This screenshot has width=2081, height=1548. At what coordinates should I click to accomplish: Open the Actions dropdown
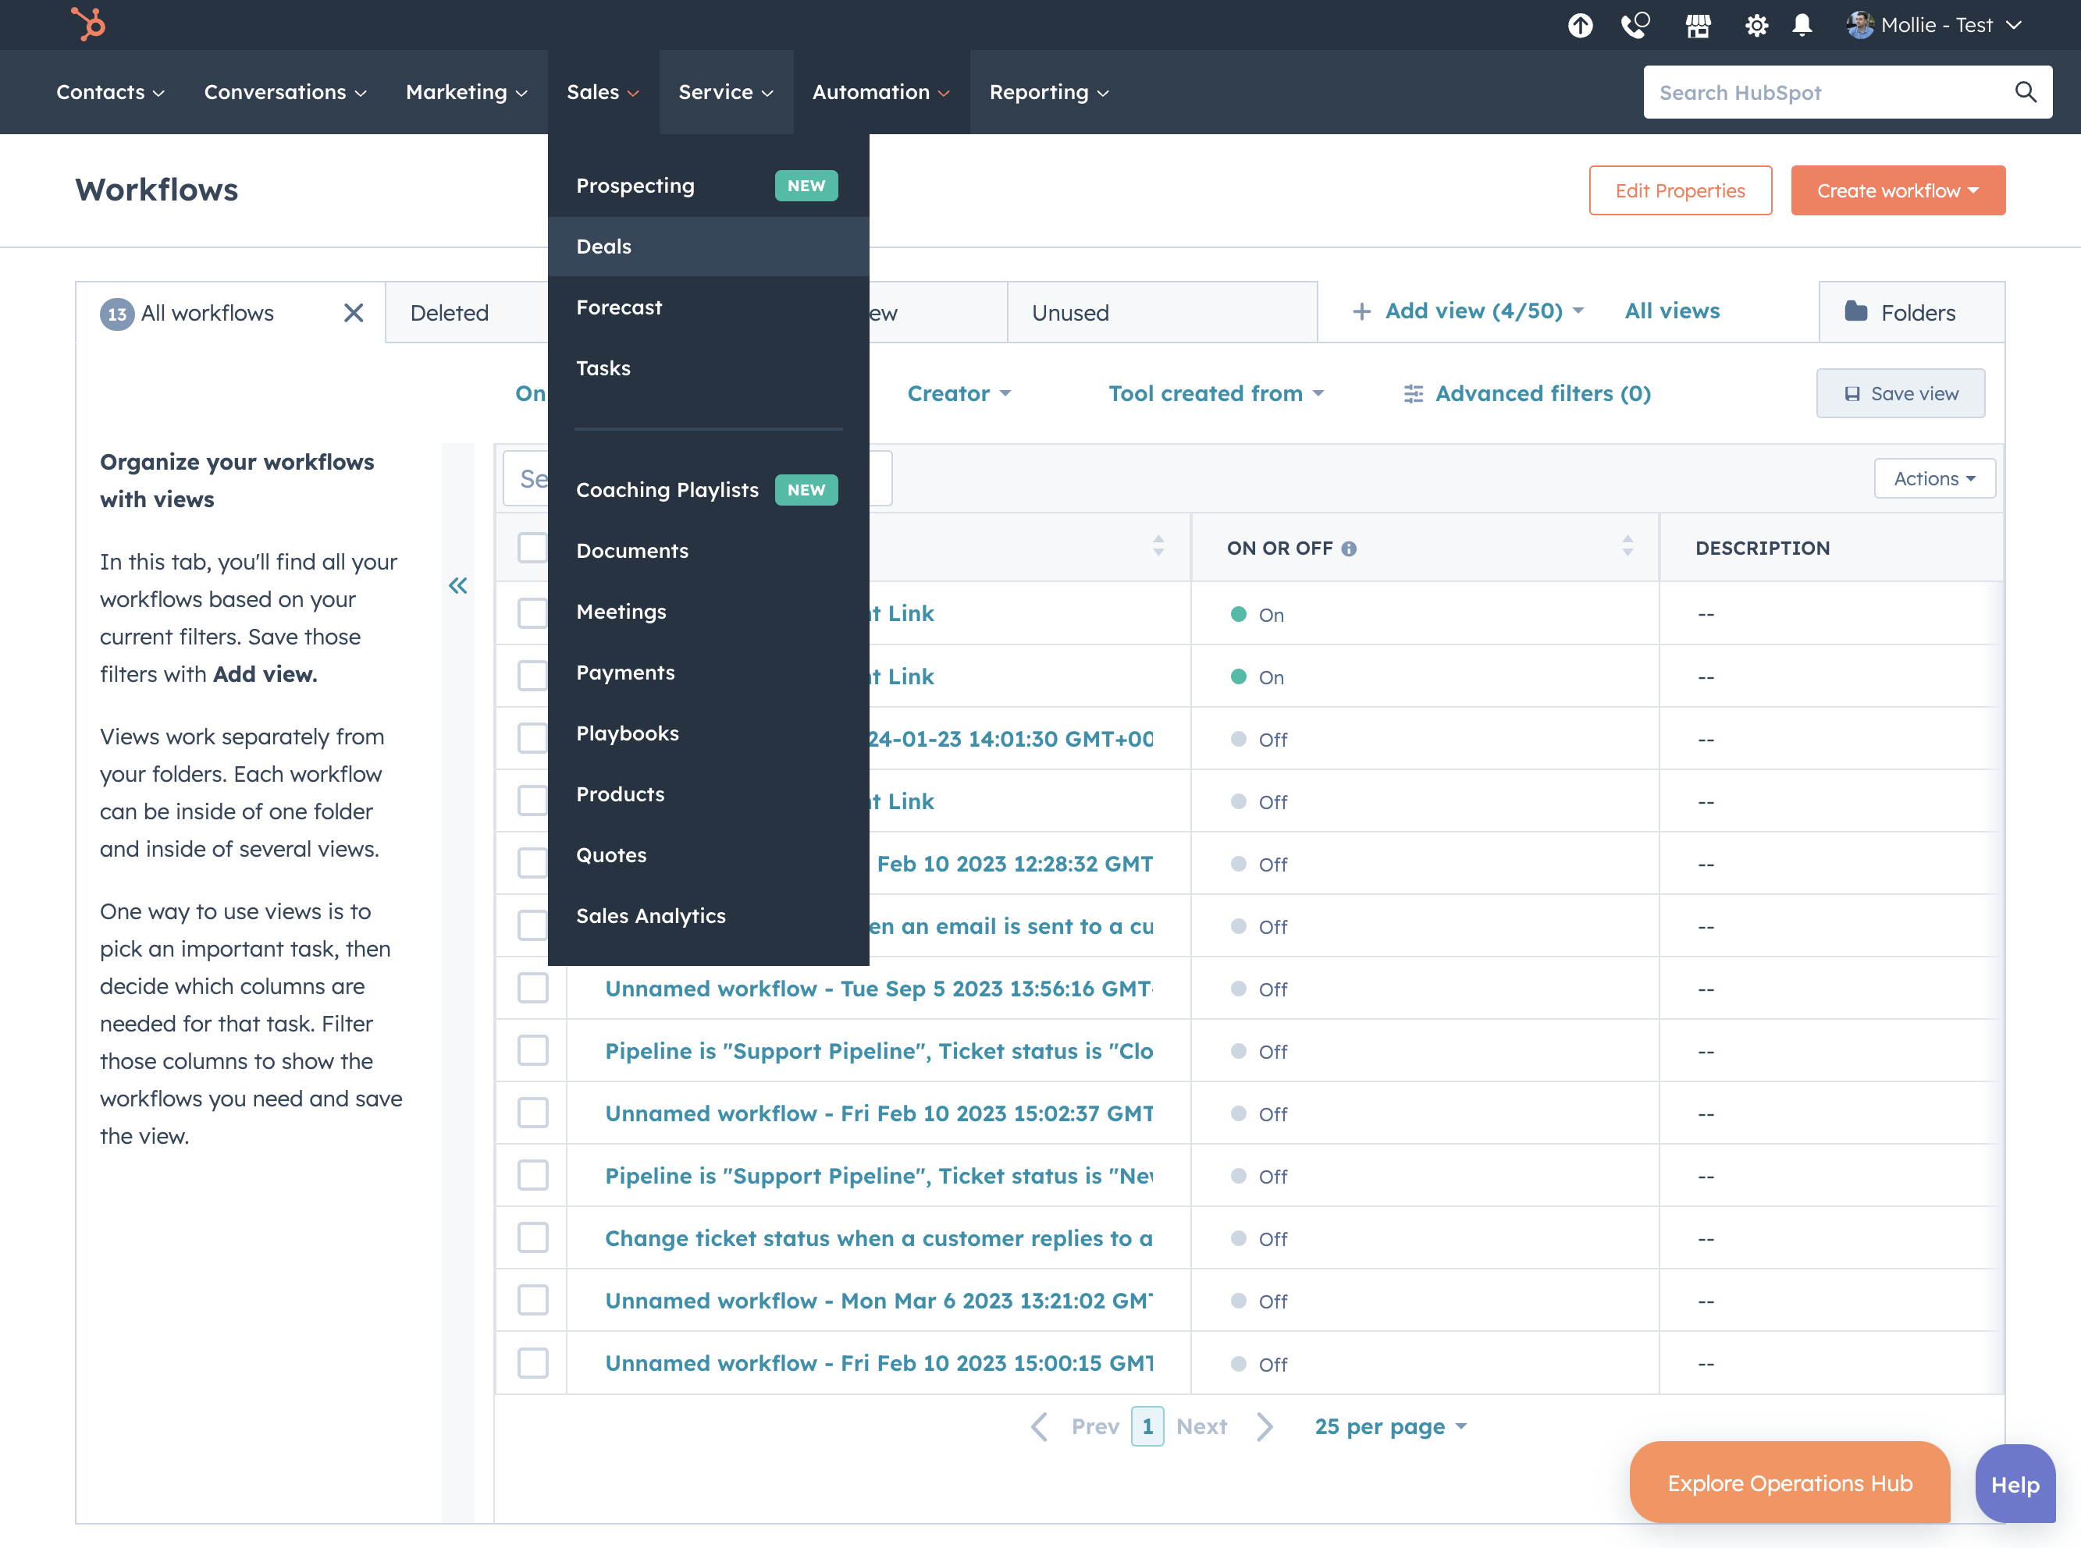pos(1935,479)
